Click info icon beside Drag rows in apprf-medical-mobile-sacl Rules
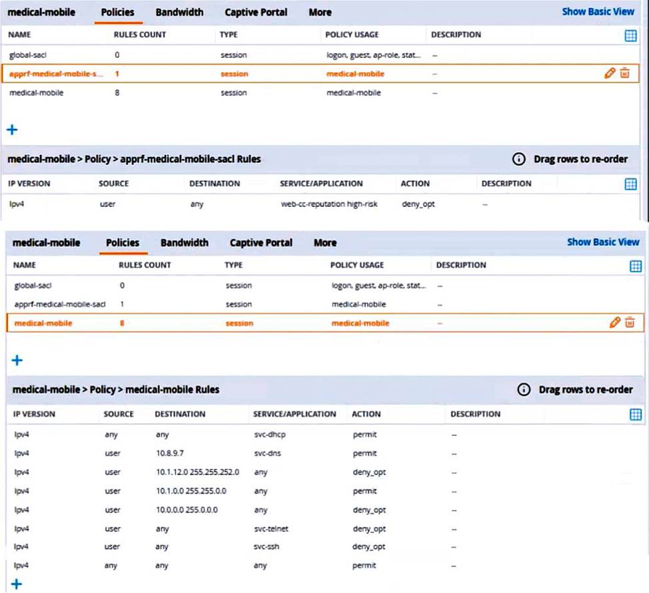The height and width of the screenshot is (593, 649). click(x=518, y=160)
